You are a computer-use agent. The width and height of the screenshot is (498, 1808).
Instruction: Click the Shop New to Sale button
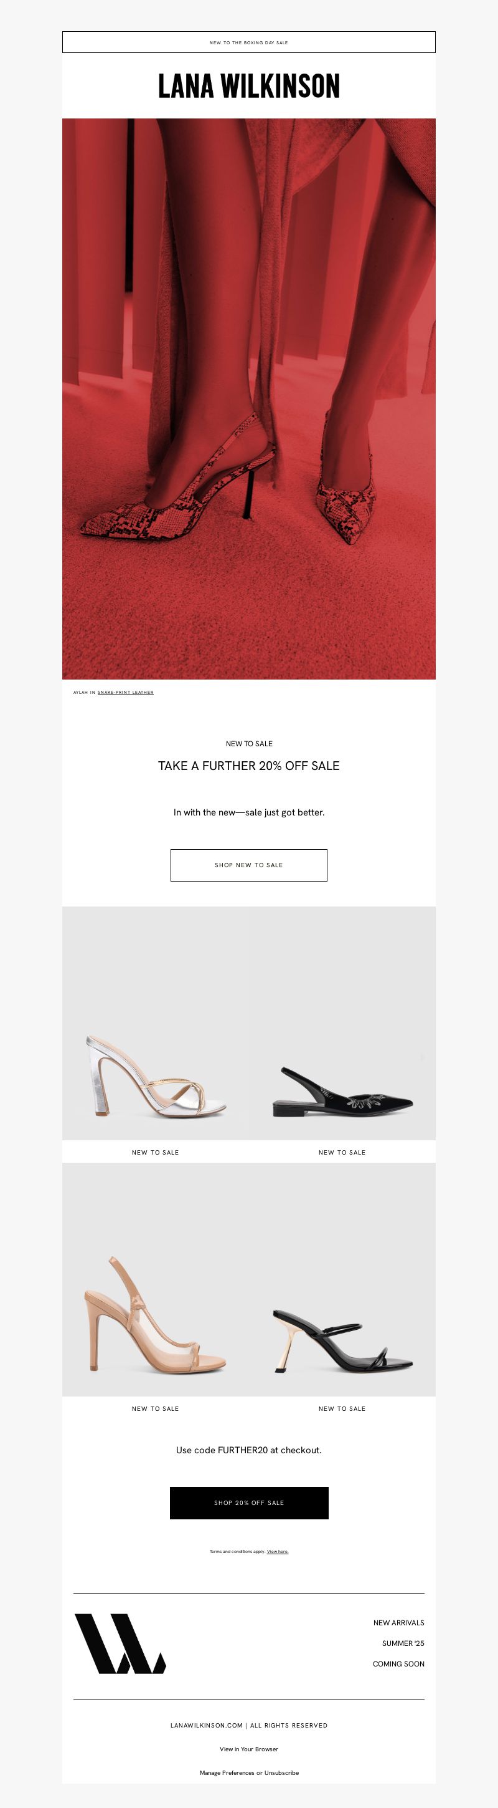[x=248, y=865]
